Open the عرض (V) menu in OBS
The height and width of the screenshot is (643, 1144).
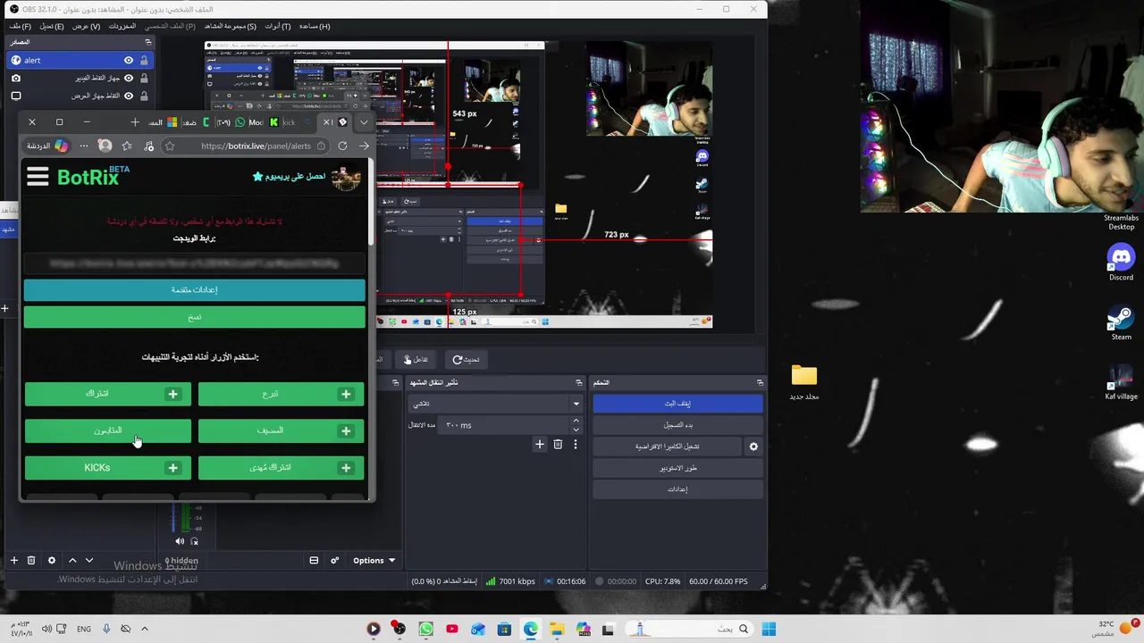click(x=86, y=26)
